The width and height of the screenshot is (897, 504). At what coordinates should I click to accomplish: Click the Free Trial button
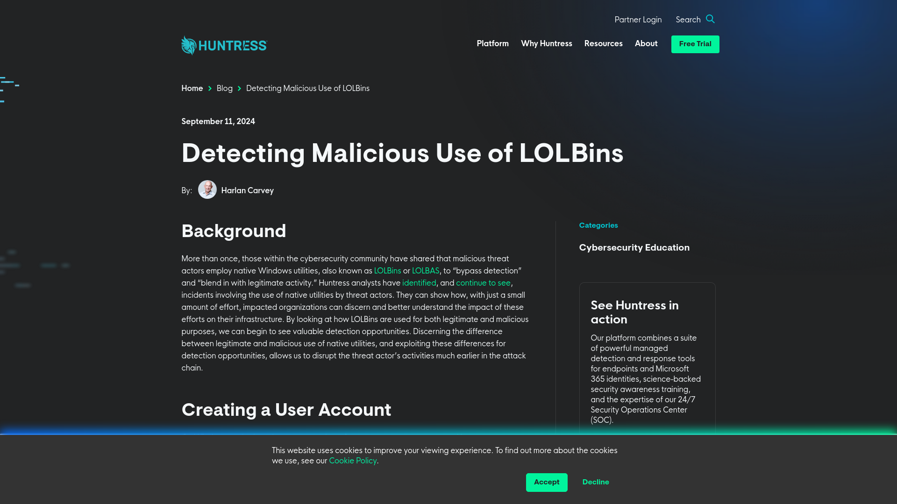tap(695, 44)
